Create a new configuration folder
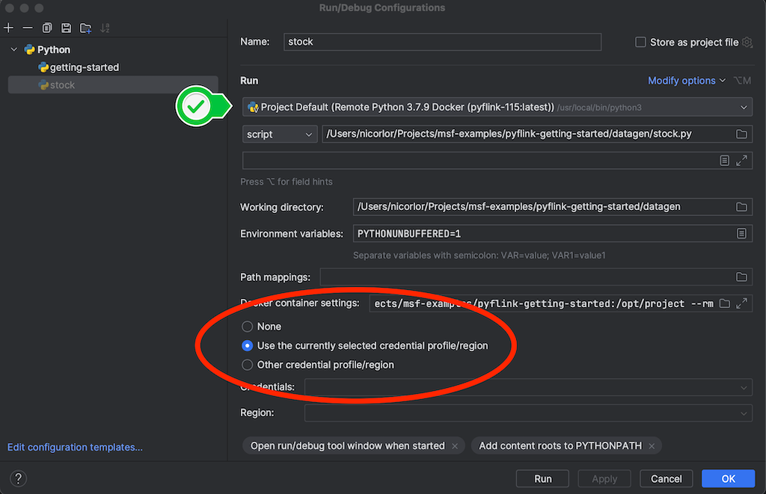766x494 pixels. (x=85, y=28)
